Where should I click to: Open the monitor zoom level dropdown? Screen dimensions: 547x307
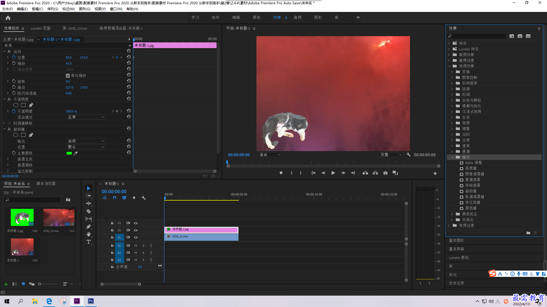270,154
